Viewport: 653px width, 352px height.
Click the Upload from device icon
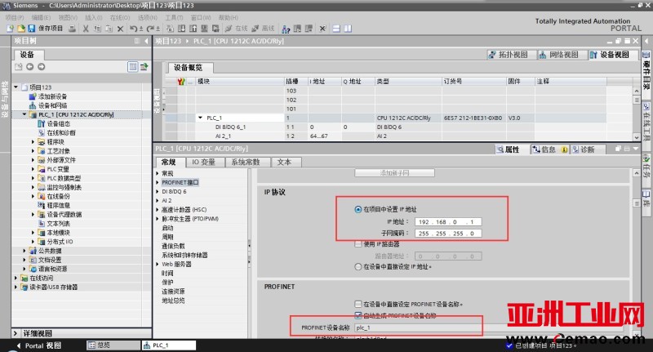click(193, 29)
